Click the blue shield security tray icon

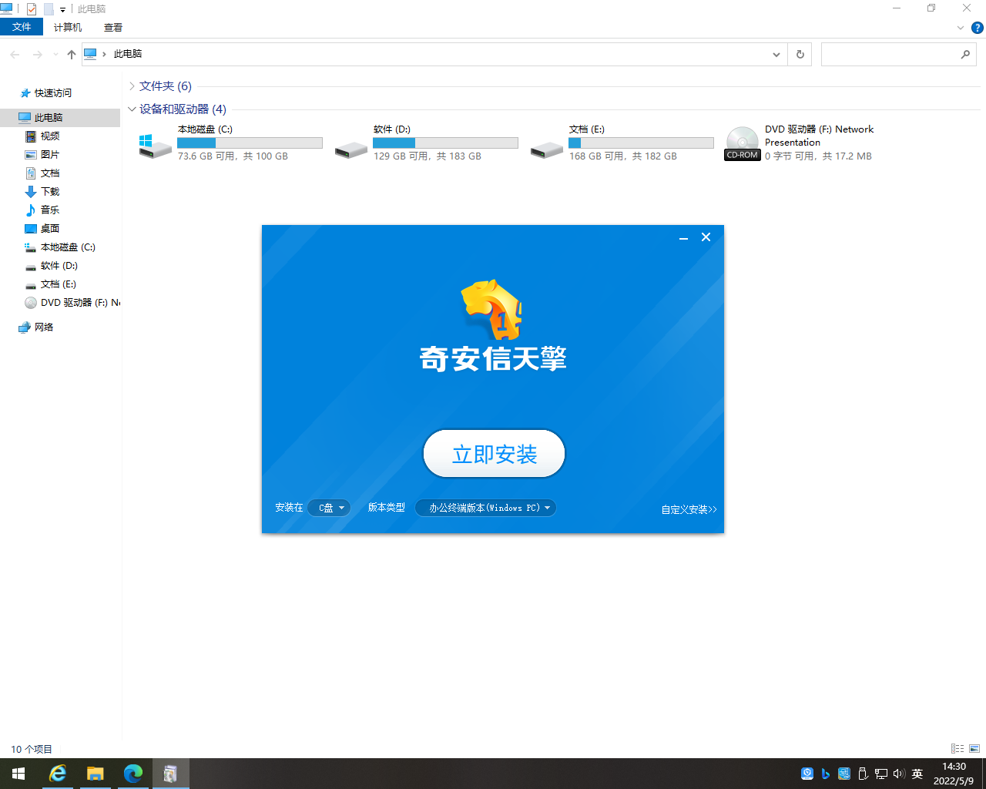pos(807,774)
